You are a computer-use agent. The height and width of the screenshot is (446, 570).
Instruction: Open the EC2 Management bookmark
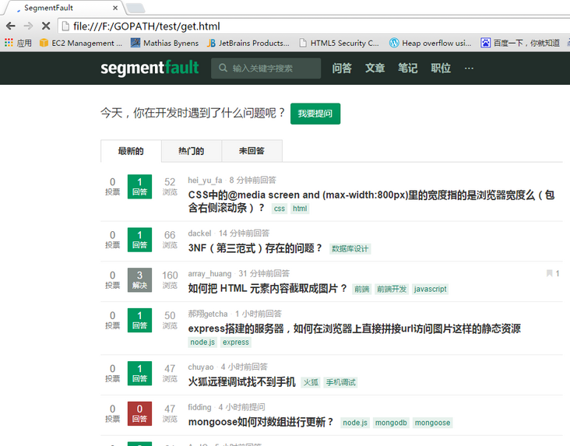(x=81, y=43)
